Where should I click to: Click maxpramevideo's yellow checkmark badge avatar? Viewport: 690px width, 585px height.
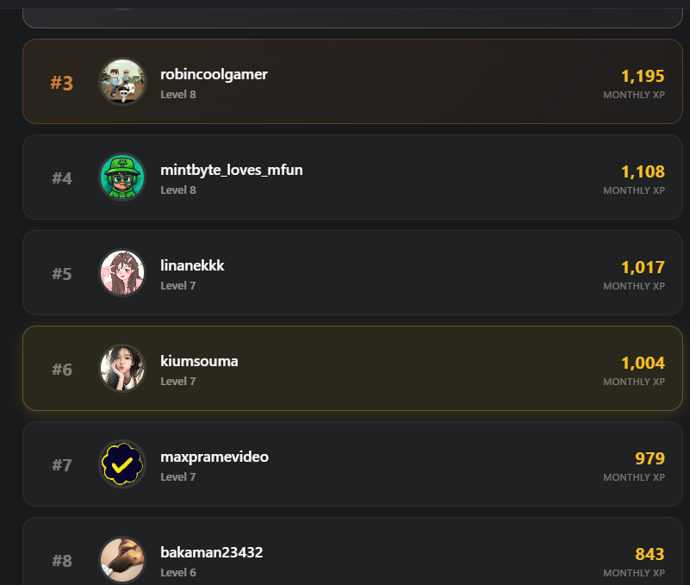(x=122, y=464)
